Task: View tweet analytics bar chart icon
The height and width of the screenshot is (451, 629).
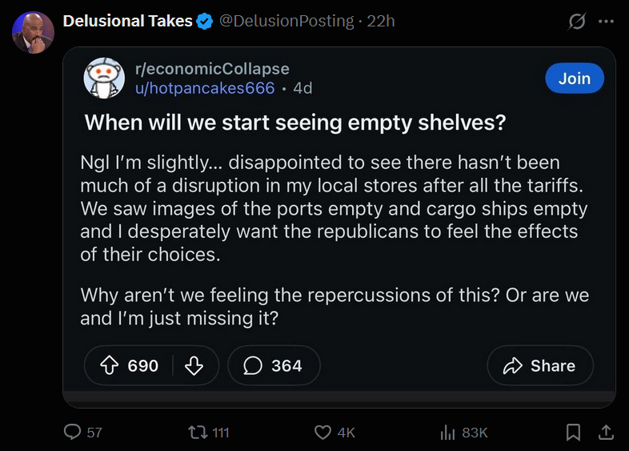Action: coord(448,432)
